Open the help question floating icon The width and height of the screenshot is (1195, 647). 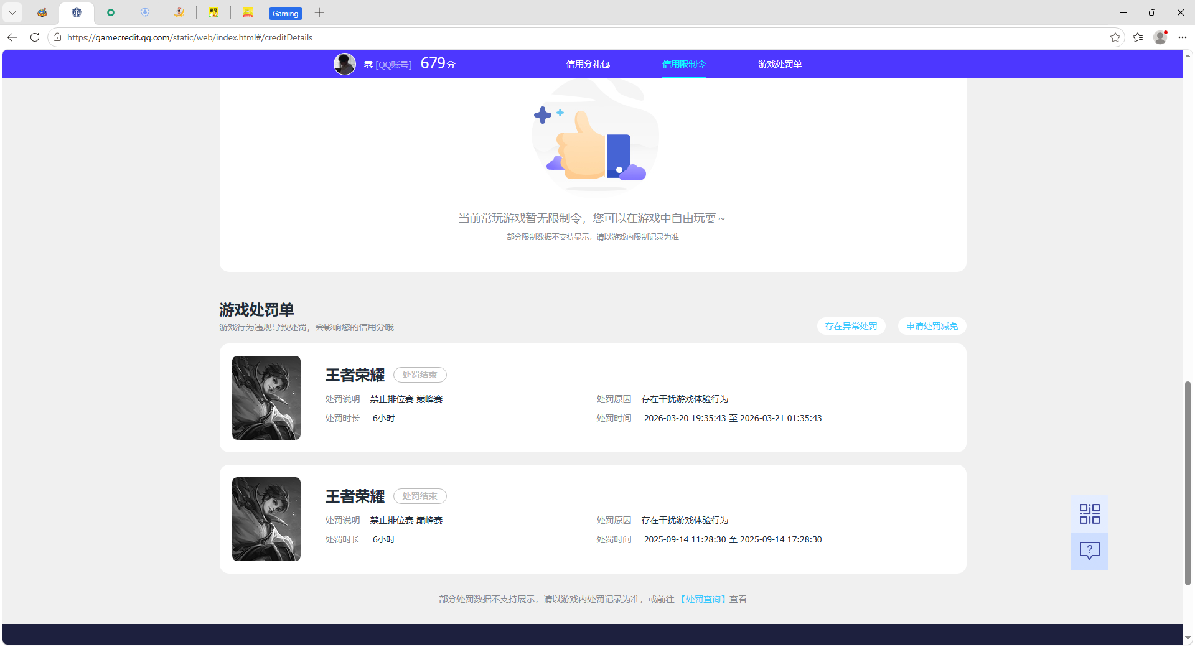(1090, 551)
